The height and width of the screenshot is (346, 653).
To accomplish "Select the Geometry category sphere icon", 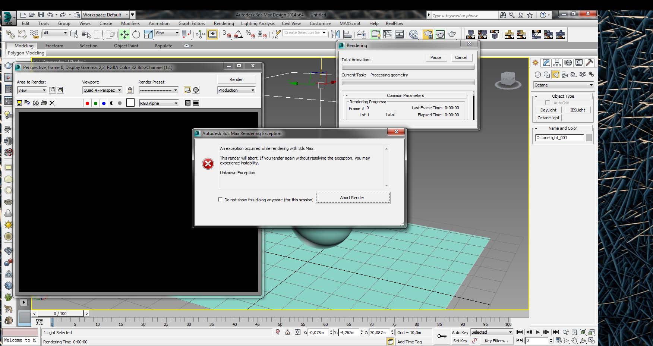I will coord(538,75).
